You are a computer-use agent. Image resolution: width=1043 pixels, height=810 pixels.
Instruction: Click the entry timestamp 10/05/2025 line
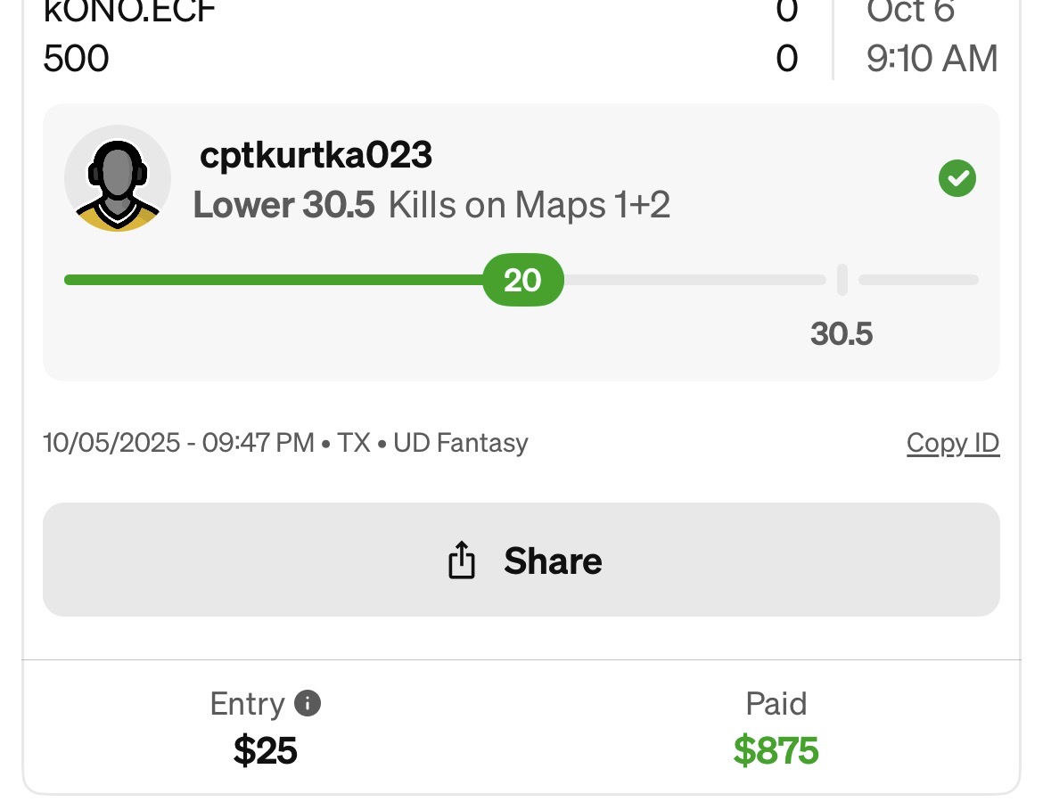(285, 443)
